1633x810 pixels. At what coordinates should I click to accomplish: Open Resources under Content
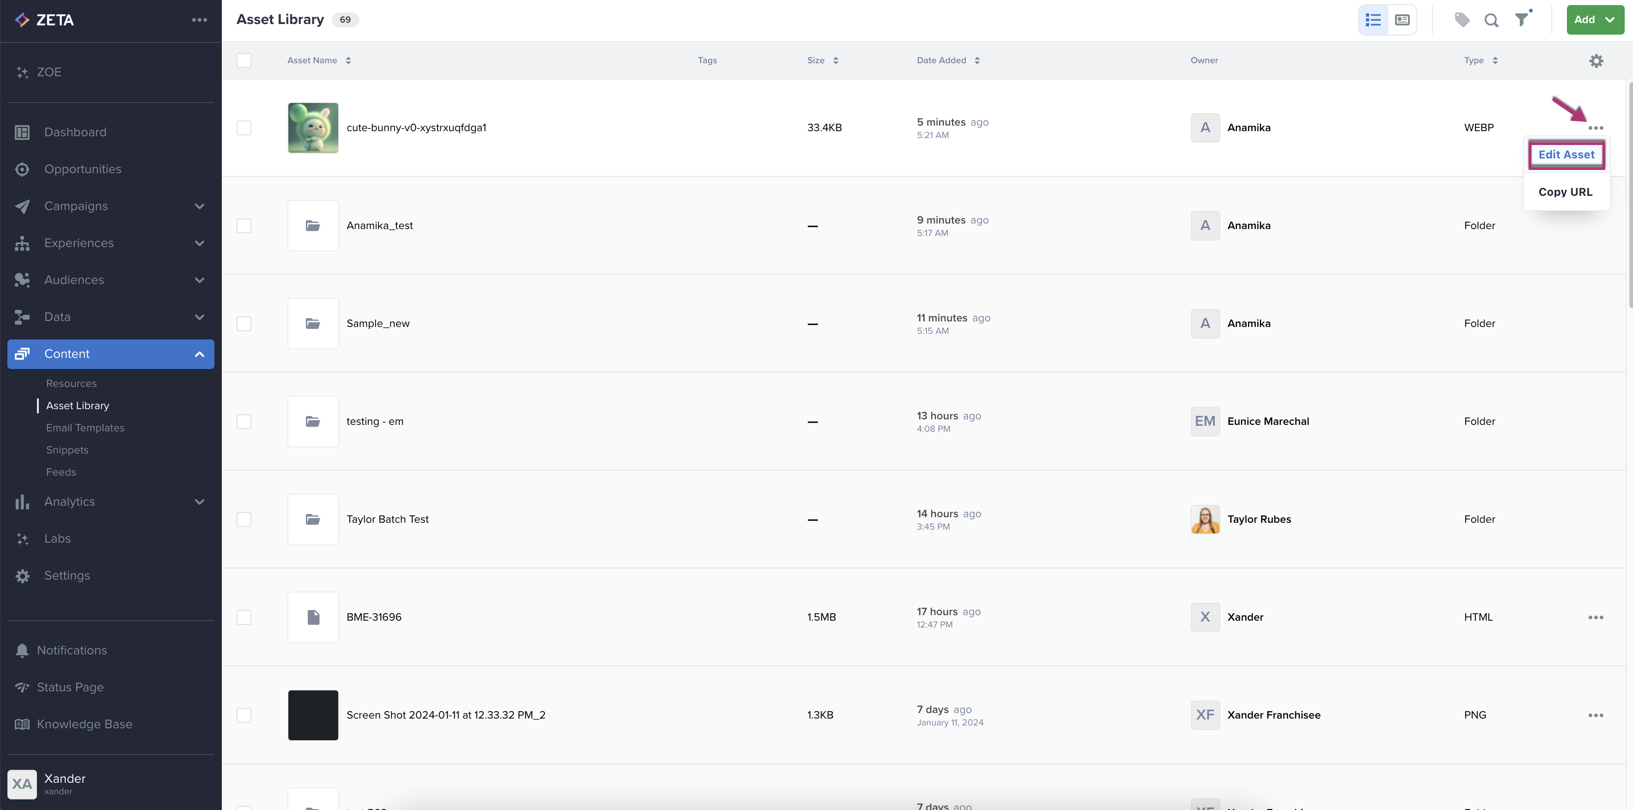point(71,384)
